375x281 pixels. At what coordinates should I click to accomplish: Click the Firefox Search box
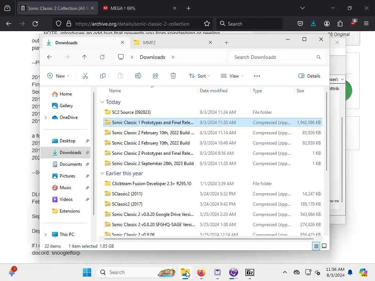point(249,24)
